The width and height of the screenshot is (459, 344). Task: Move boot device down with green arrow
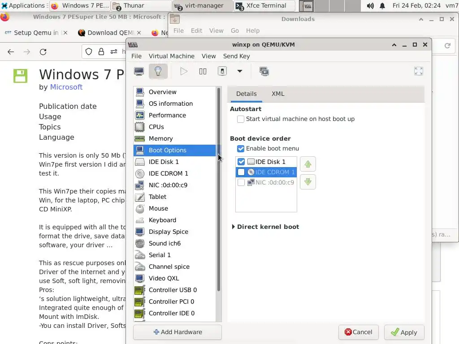(x=307, y=182)
